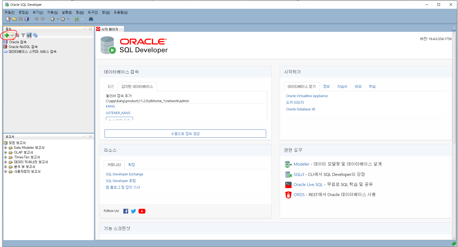Open the SQL Worksheet dropdown arrow
This screenshot has width=458, height=247.
[82, 19]
